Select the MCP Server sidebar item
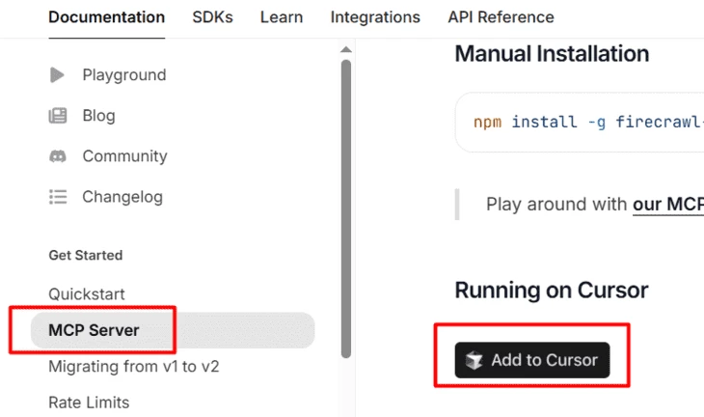Image resolution: width=704 pixels, height=417 pixels. point(94,330)
